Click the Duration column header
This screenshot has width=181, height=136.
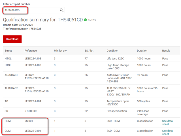point(142,51)
